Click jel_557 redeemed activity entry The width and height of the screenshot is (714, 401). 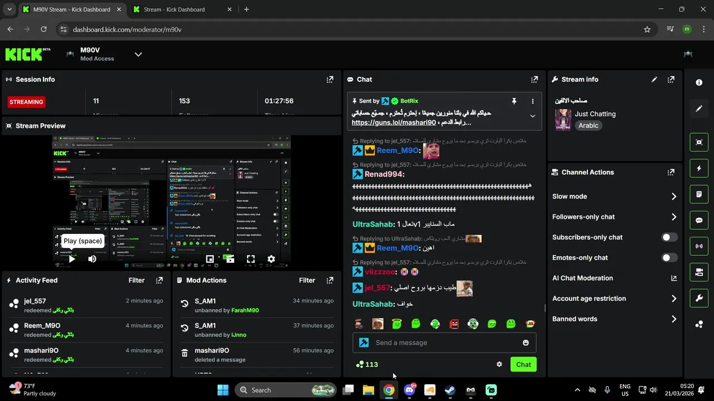point(86,305)
